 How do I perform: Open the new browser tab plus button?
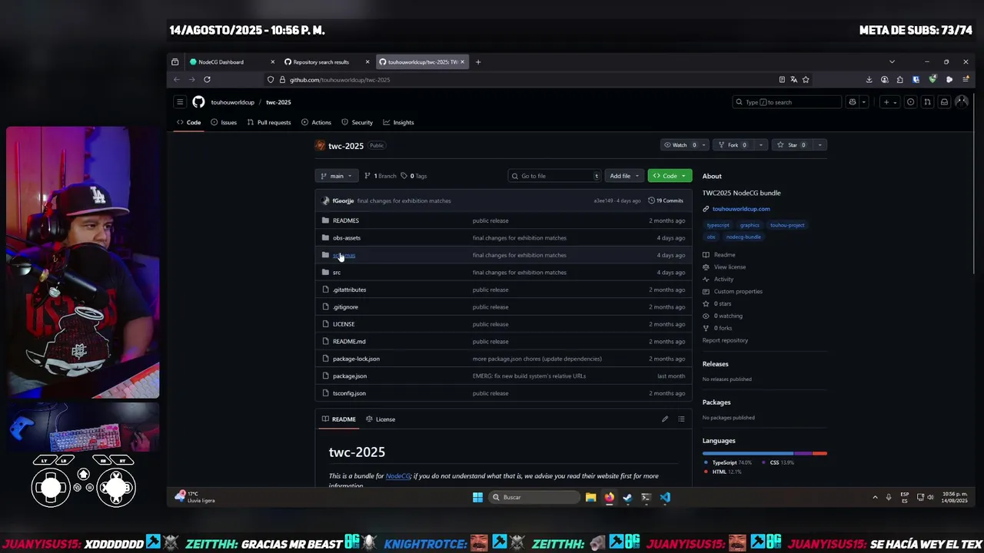point(478,62)
